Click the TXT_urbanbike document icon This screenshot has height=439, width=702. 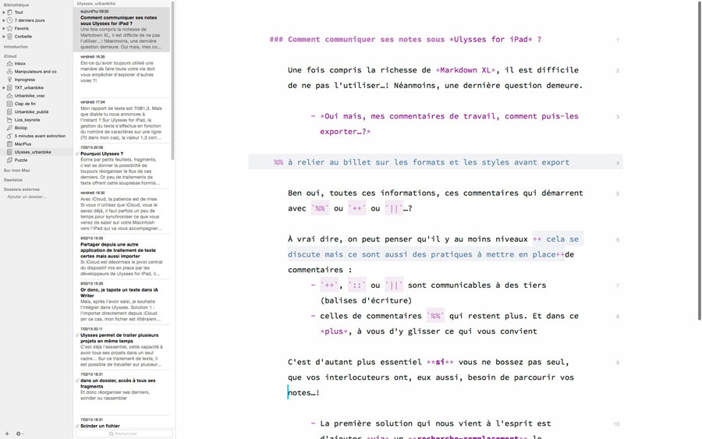coord(9,87)
